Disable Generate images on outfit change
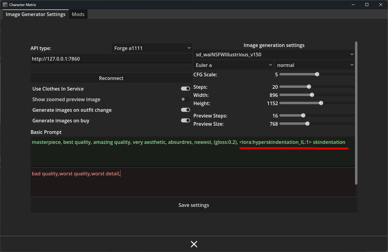The image size is (388, 252). (185, 110)
